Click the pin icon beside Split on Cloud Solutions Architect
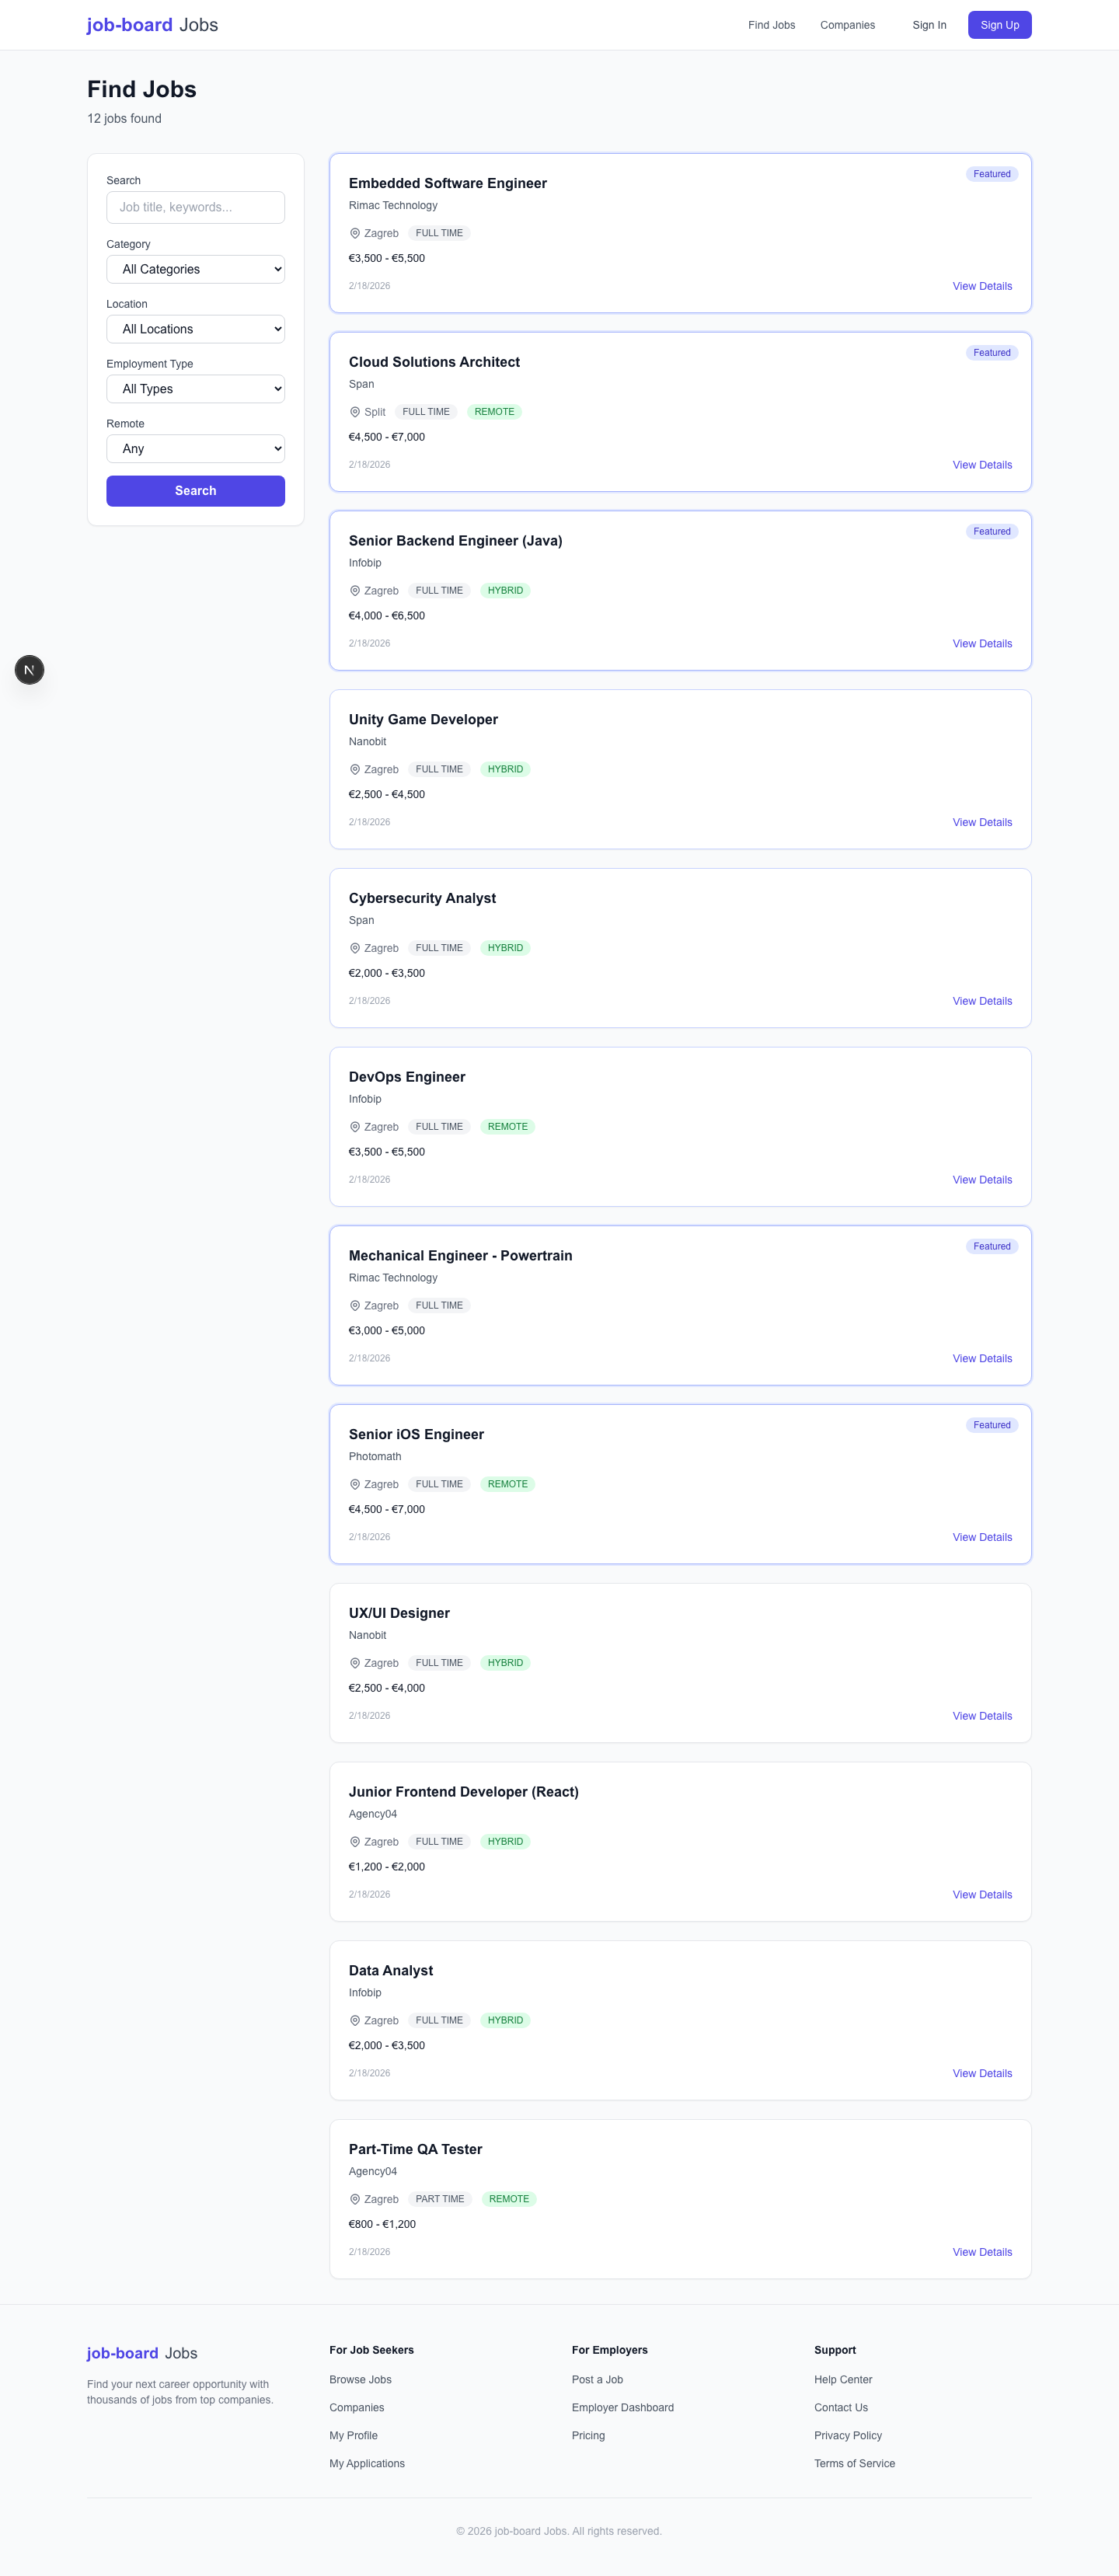 pos(354,411)
